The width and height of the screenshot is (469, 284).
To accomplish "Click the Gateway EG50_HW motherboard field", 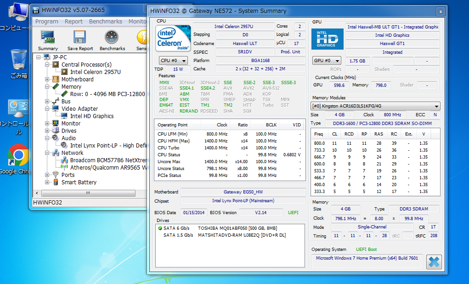I will pos(243,192).
